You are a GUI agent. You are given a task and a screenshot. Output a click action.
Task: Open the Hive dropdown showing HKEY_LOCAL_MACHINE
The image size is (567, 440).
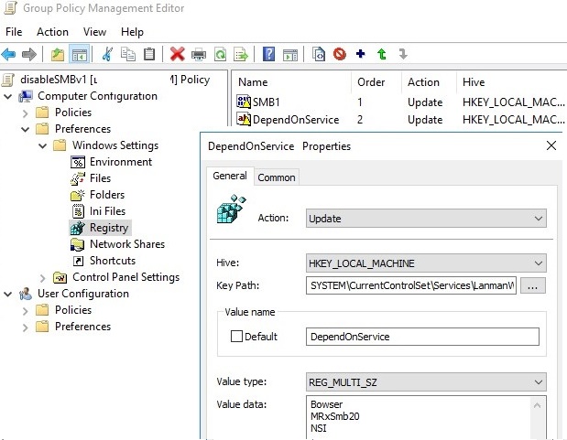(x=426, y=263)
